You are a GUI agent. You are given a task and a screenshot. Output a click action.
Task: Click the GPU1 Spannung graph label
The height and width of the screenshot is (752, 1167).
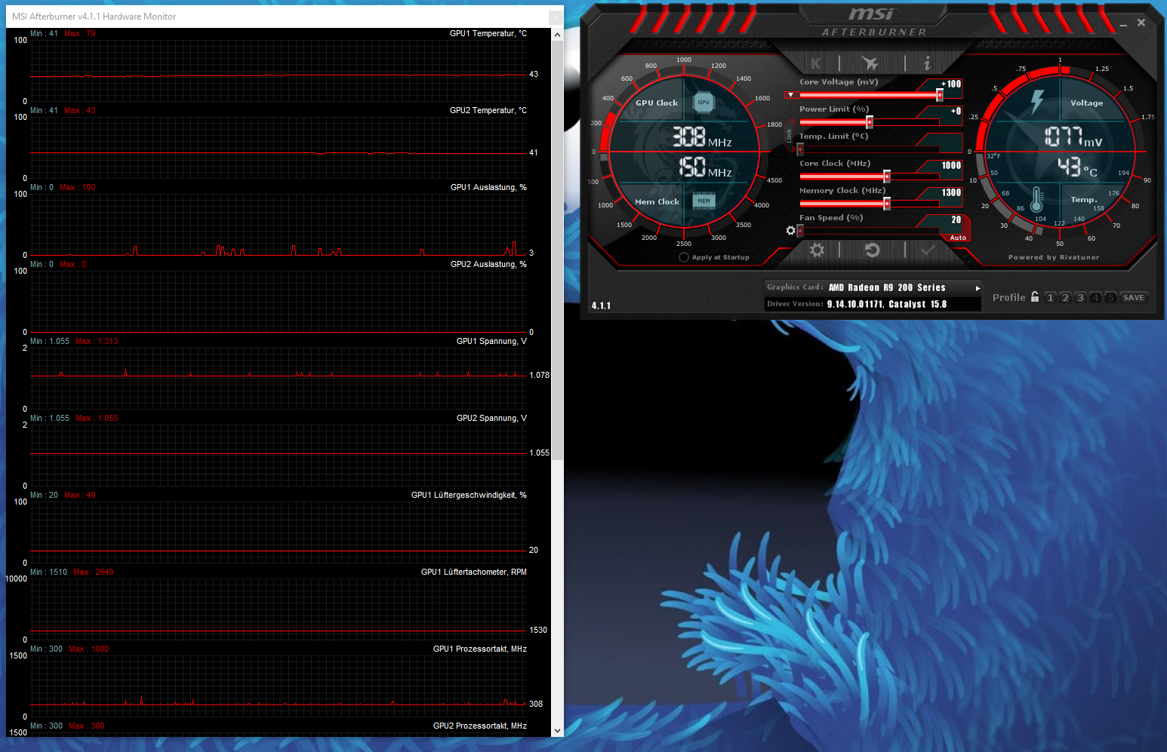point(491,341)
